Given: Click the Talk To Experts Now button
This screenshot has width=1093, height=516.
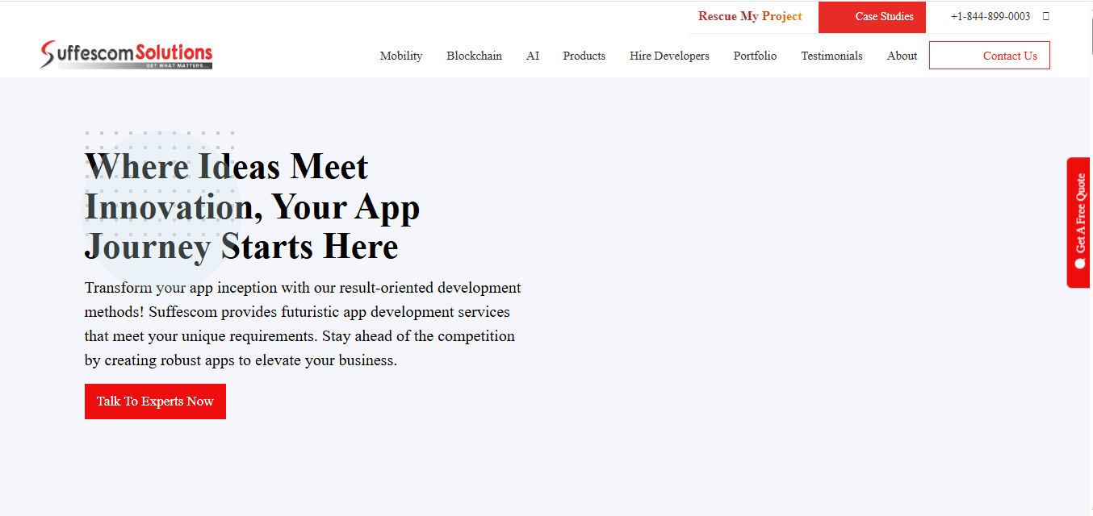Looking at the screenshot, I should point(155,402).
